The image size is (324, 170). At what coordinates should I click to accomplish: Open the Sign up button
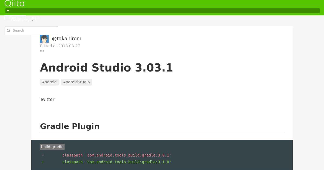15,18
